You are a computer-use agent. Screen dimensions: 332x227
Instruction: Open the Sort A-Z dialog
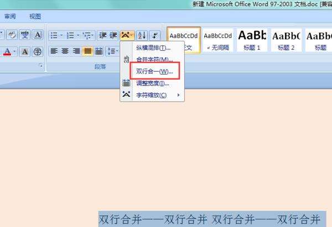click(x=142, y=35)
